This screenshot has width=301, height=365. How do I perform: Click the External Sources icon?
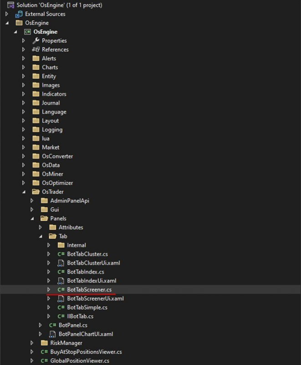pyautogui.click(x=19, y=14)
